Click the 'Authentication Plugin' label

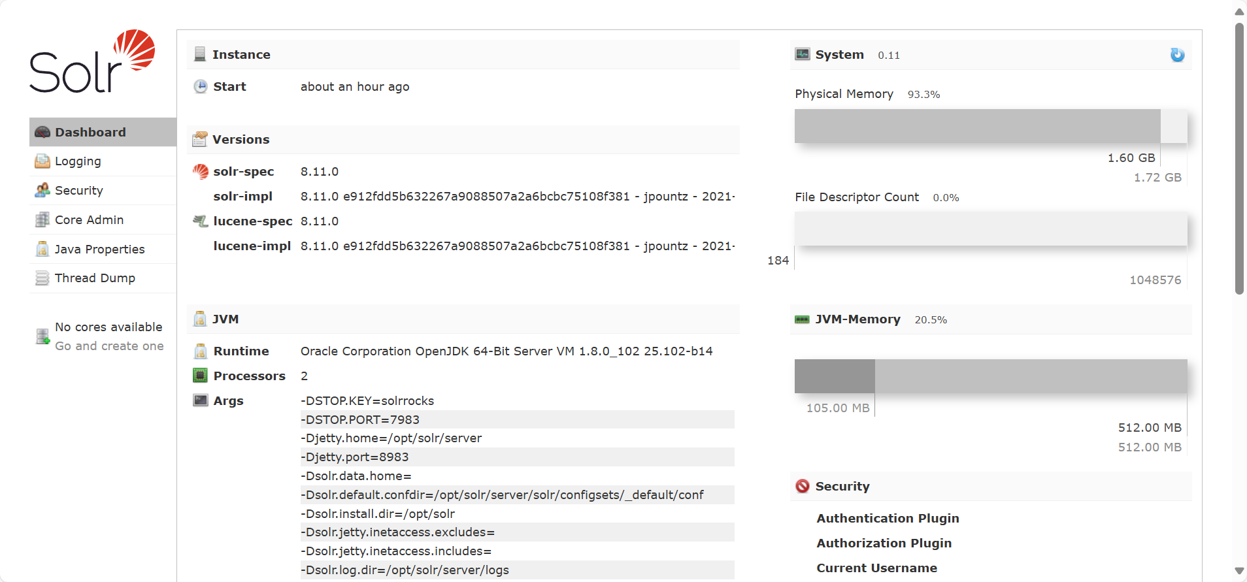coord(888,518)
